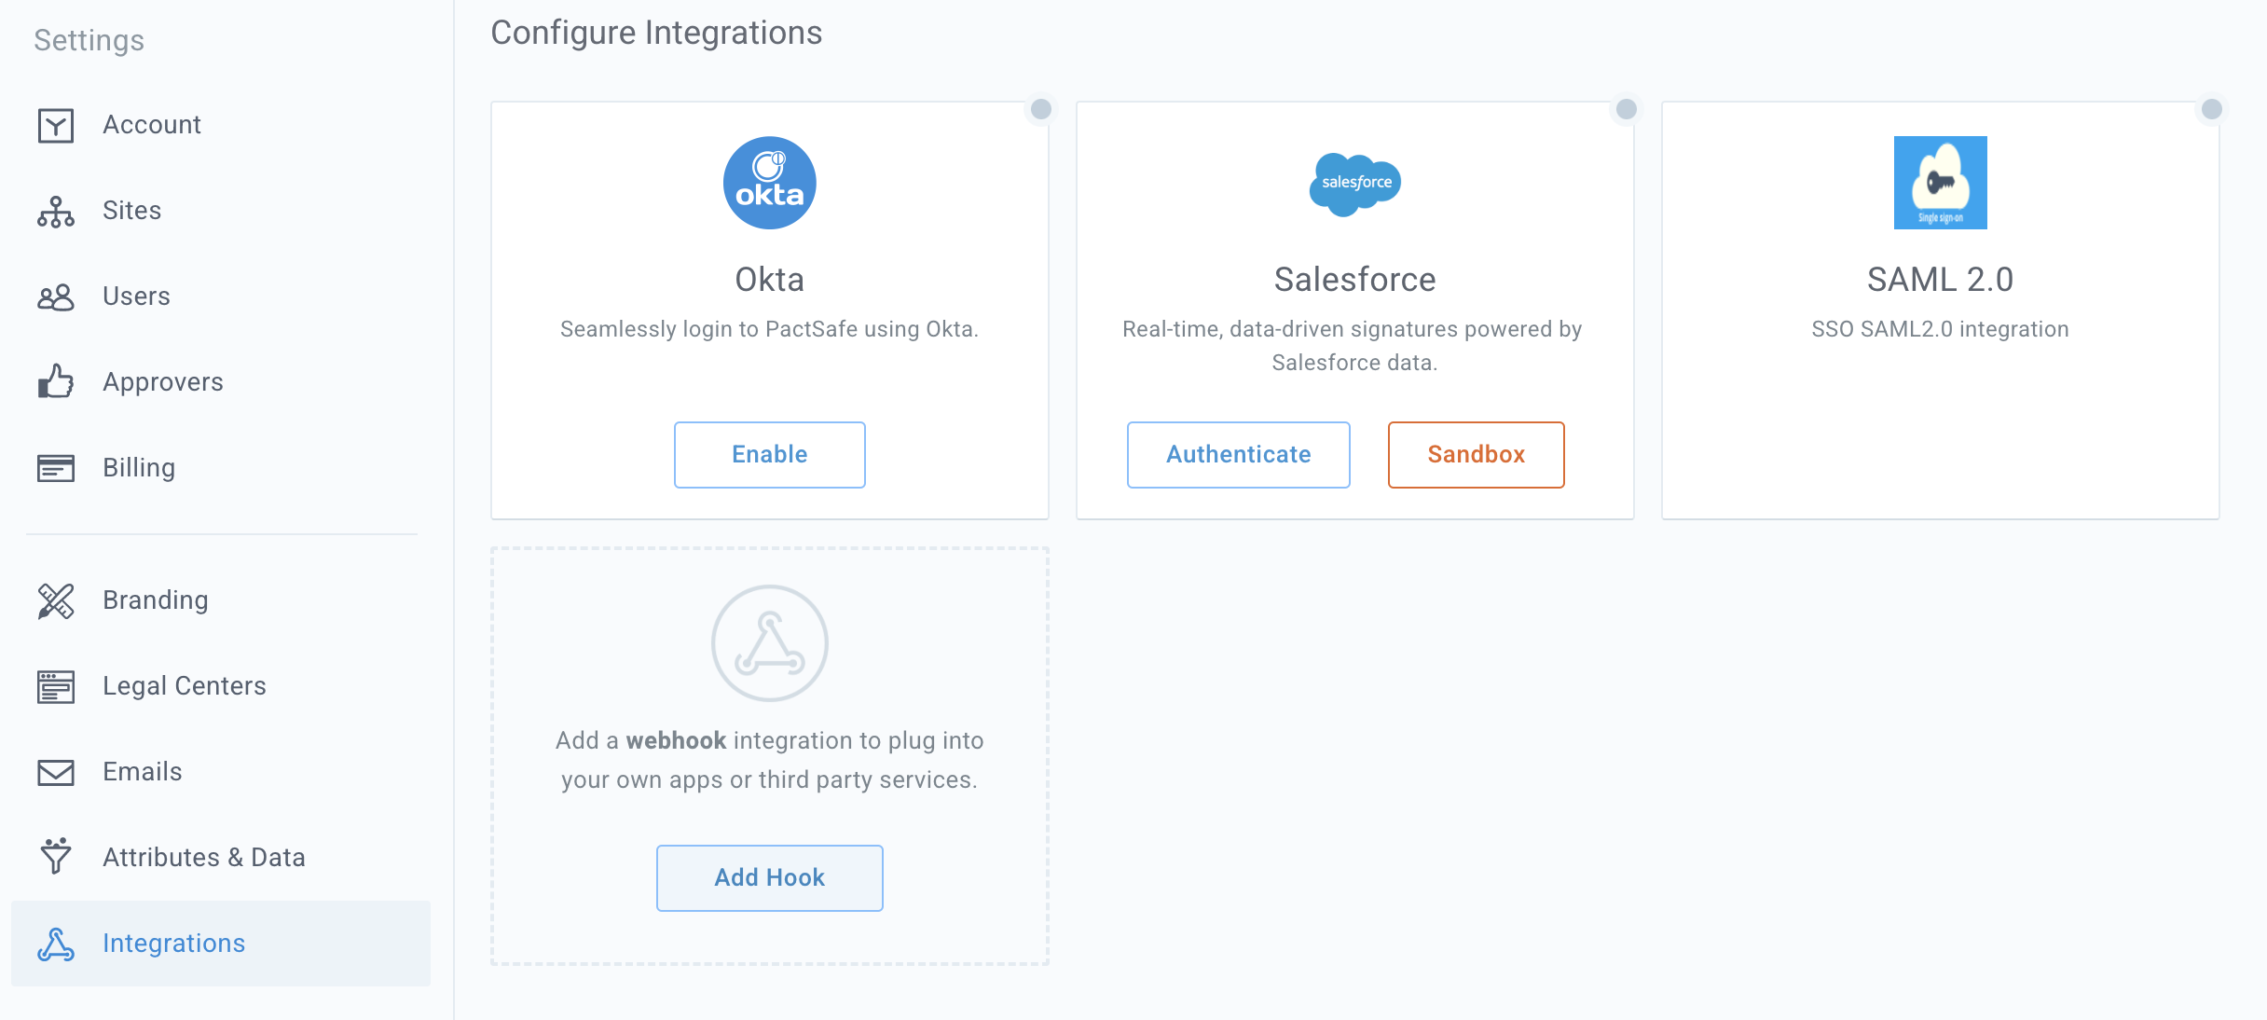This screenshot has height=1020, width=2267.
Task: Click the SAML 2.0 single sign-on thumbnail
Action: tap(1941, 183)
